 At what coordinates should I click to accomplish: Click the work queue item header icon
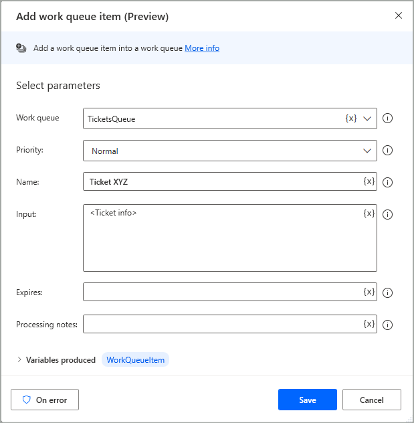point(21,48)
